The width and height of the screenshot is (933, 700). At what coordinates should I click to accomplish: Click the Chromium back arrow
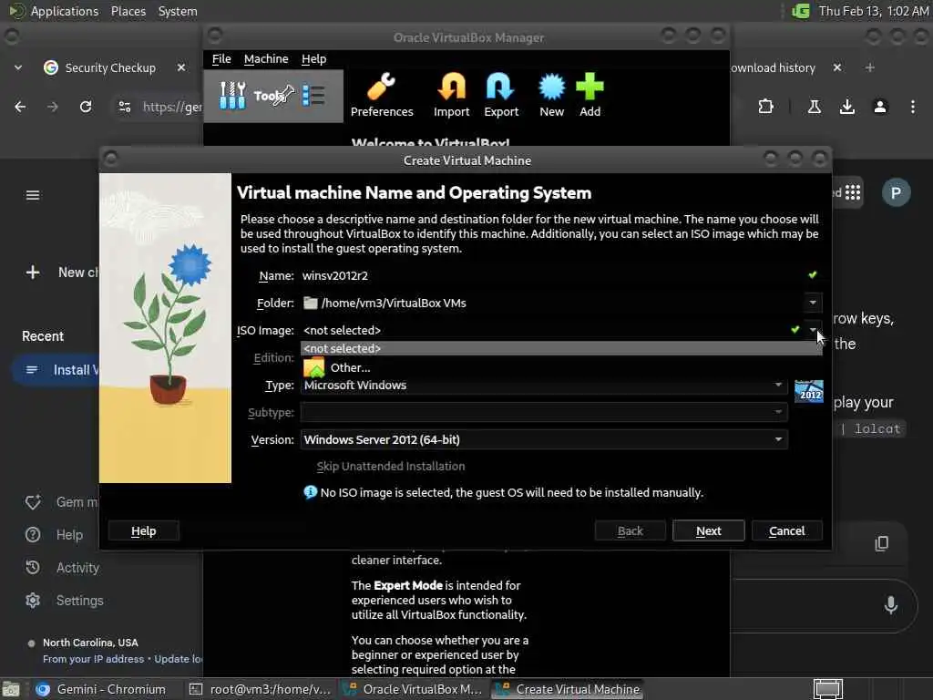(x=20, y=107)
